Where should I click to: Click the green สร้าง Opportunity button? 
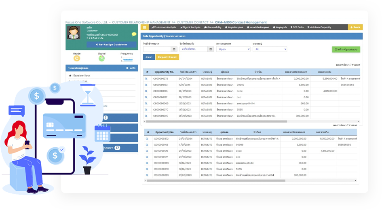[346, 49]
